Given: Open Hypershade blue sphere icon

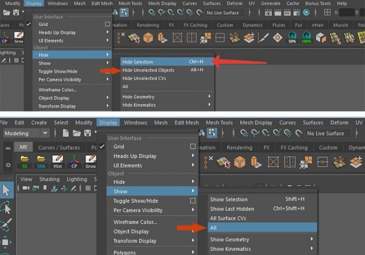Looking at the screenshot, I should 306,13.
